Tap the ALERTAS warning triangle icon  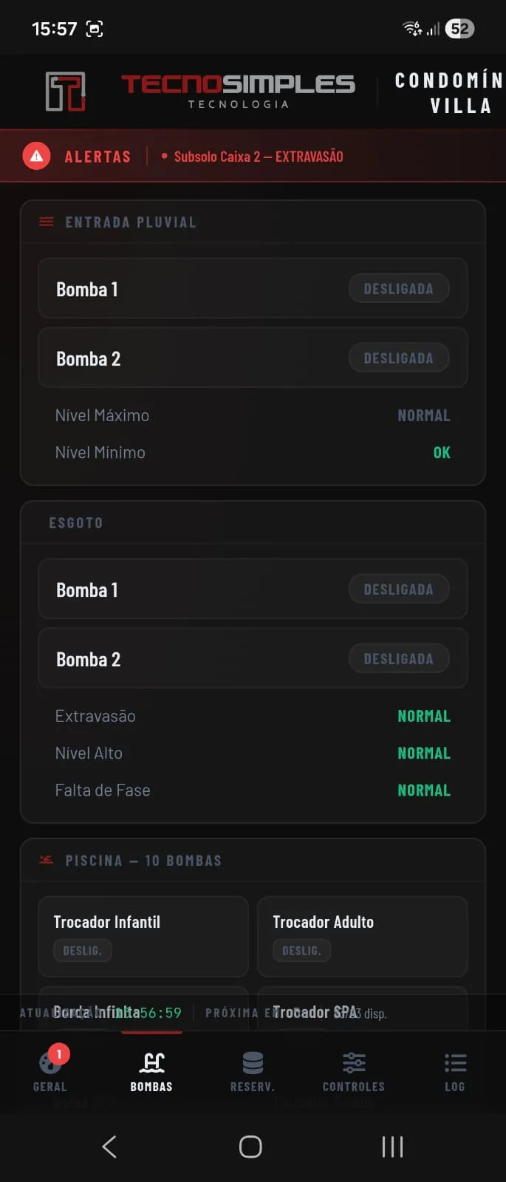35,156
